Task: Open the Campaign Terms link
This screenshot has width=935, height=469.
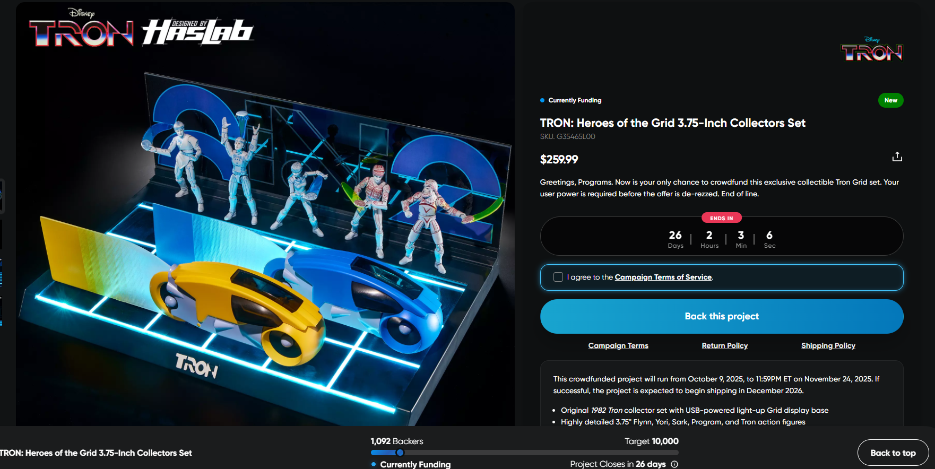Action: tap(618, 345)
